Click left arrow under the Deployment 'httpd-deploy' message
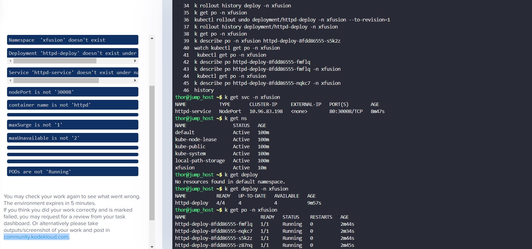532x249 pixels. [10, 61]
